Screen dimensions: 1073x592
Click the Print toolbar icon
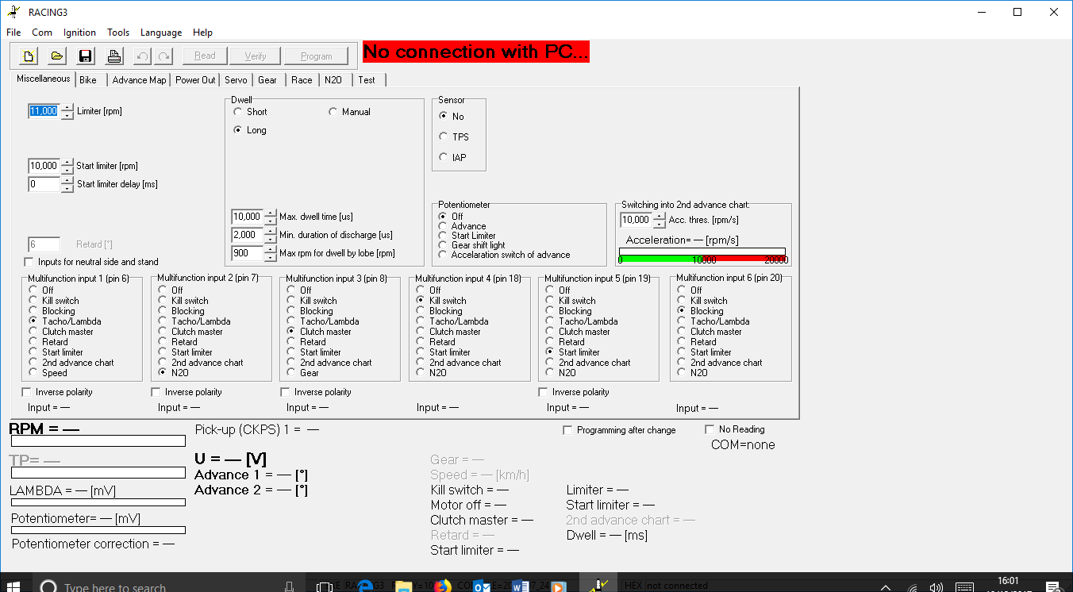[x=114, y=56]
